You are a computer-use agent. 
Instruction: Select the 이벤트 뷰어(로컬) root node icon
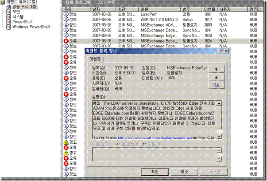[2, 2]
